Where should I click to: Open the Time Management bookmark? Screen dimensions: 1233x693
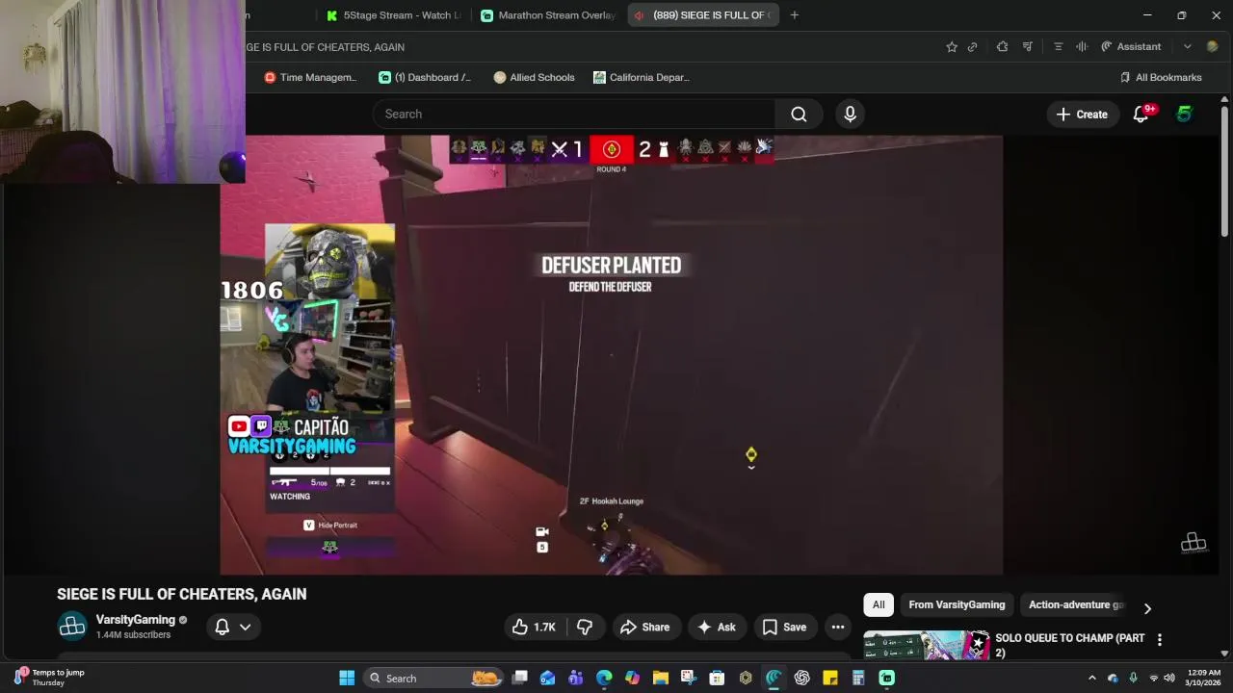(x=310, y=77)
